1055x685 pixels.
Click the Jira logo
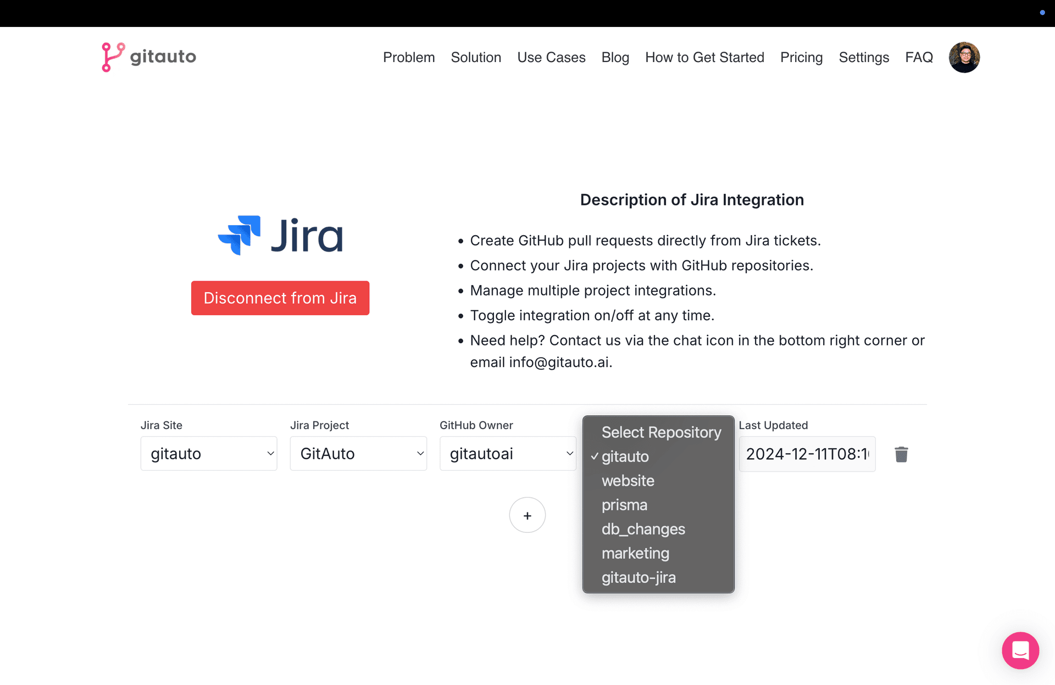pos(280,235)
